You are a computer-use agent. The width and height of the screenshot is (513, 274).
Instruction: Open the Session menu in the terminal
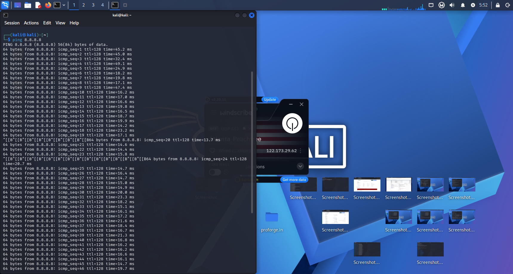pyautogui.click(x=12, y=23)
